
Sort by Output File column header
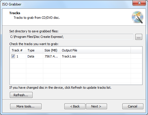95,50
